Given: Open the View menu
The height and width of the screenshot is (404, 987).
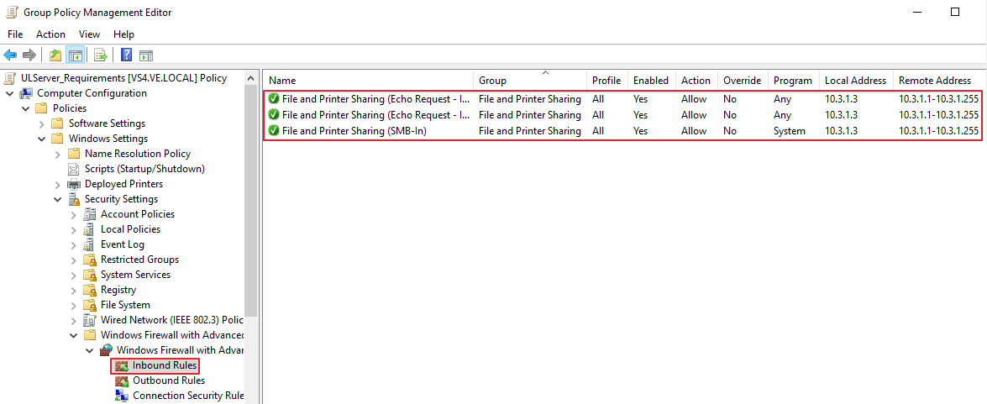Looking at the screenshot, I should coord(89,34).
